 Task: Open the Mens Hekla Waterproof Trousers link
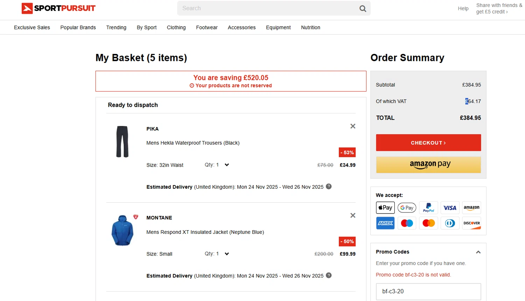193,143
